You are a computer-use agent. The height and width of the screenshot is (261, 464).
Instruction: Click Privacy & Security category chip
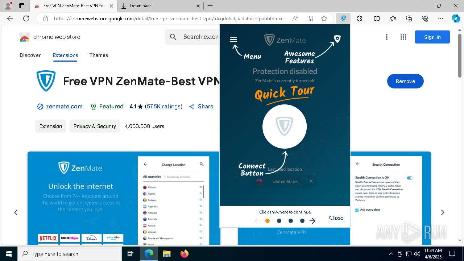[x=95, y=126]
